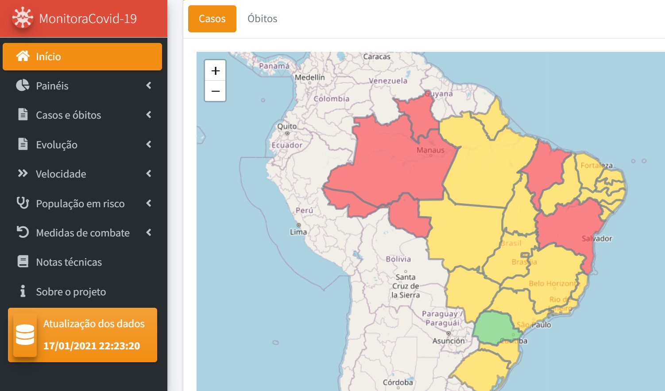Click the MonitoraCovid-19 header title

pyautogui.click(x=88, y=19)
